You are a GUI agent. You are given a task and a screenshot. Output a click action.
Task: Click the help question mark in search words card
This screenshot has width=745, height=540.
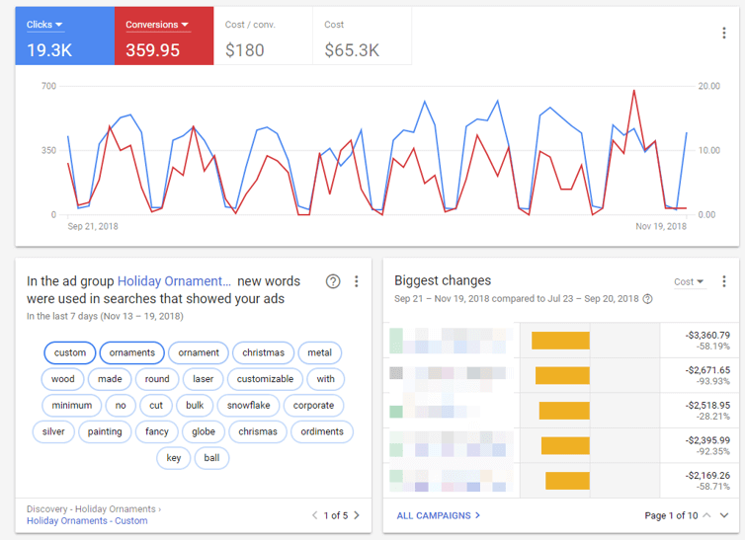333,281
